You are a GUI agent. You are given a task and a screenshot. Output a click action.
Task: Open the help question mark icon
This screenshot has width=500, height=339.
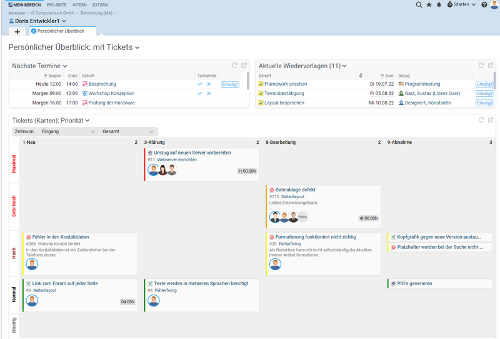pyautogui.click(x=484, y=5)
